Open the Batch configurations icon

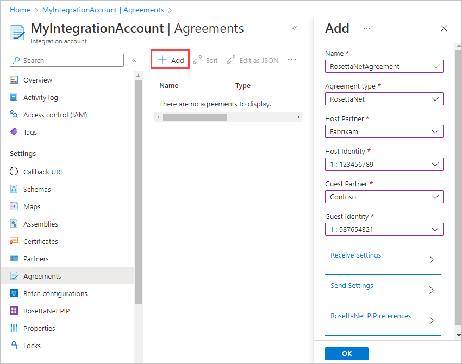[x=14, y=293]
